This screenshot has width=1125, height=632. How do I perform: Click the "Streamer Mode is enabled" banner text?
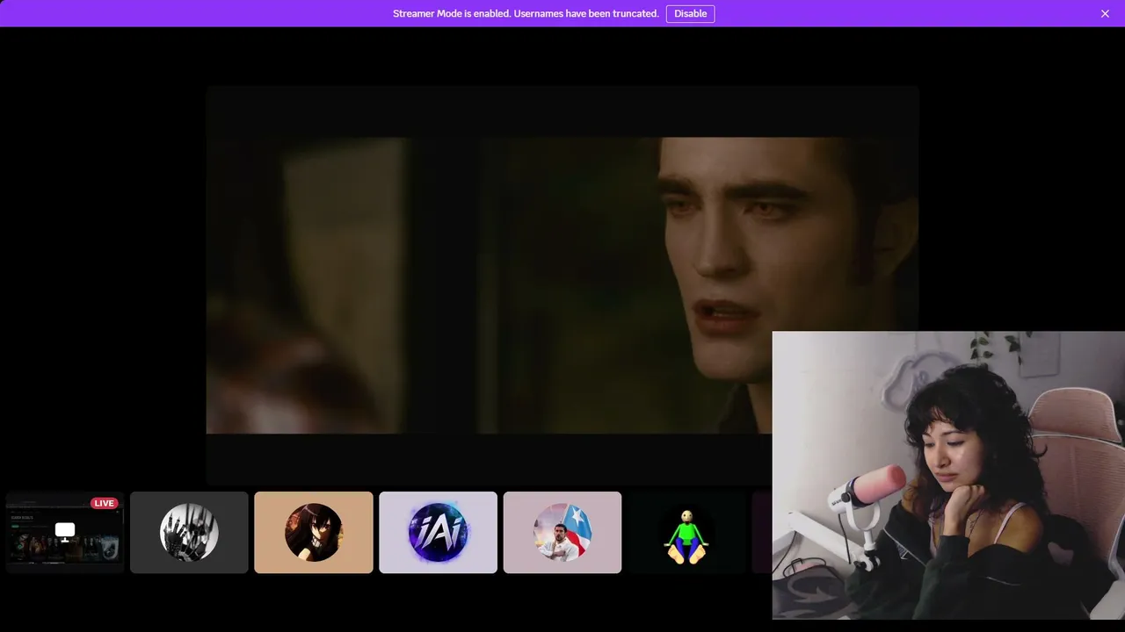point(526,13)
